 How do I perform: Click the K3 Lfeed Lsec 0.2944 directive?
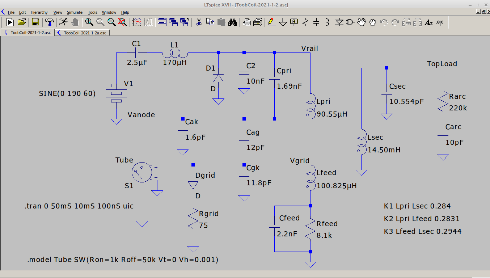(423, 231)
